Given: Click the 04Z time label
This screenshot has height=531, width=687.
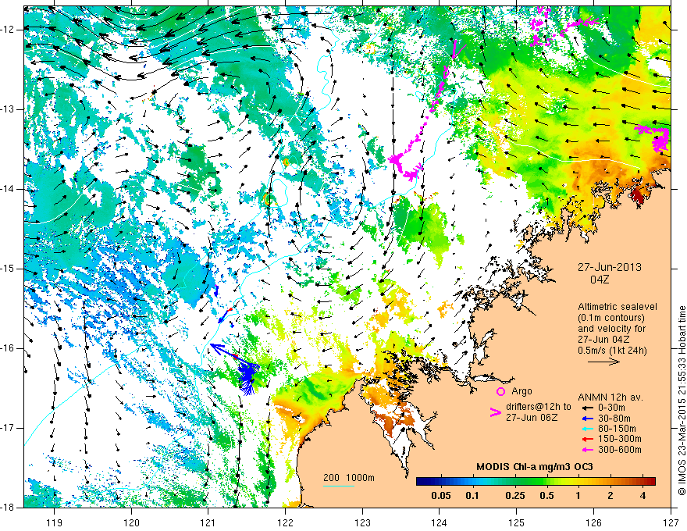Looking at the screenshot, I should pos(600,280).
